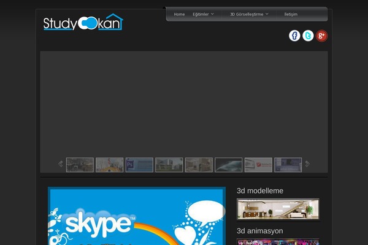This screenshot has width=368, height=245.
Task: Open the Google Plus social icon
Action: click(x=321, y=36)
